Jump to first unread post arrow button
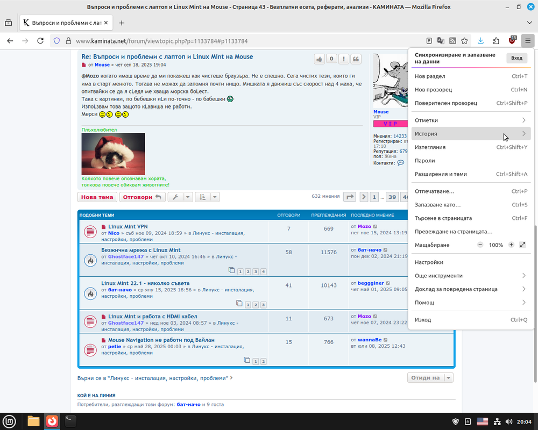This screenshot has width=538, height=430. coord(349,197)
